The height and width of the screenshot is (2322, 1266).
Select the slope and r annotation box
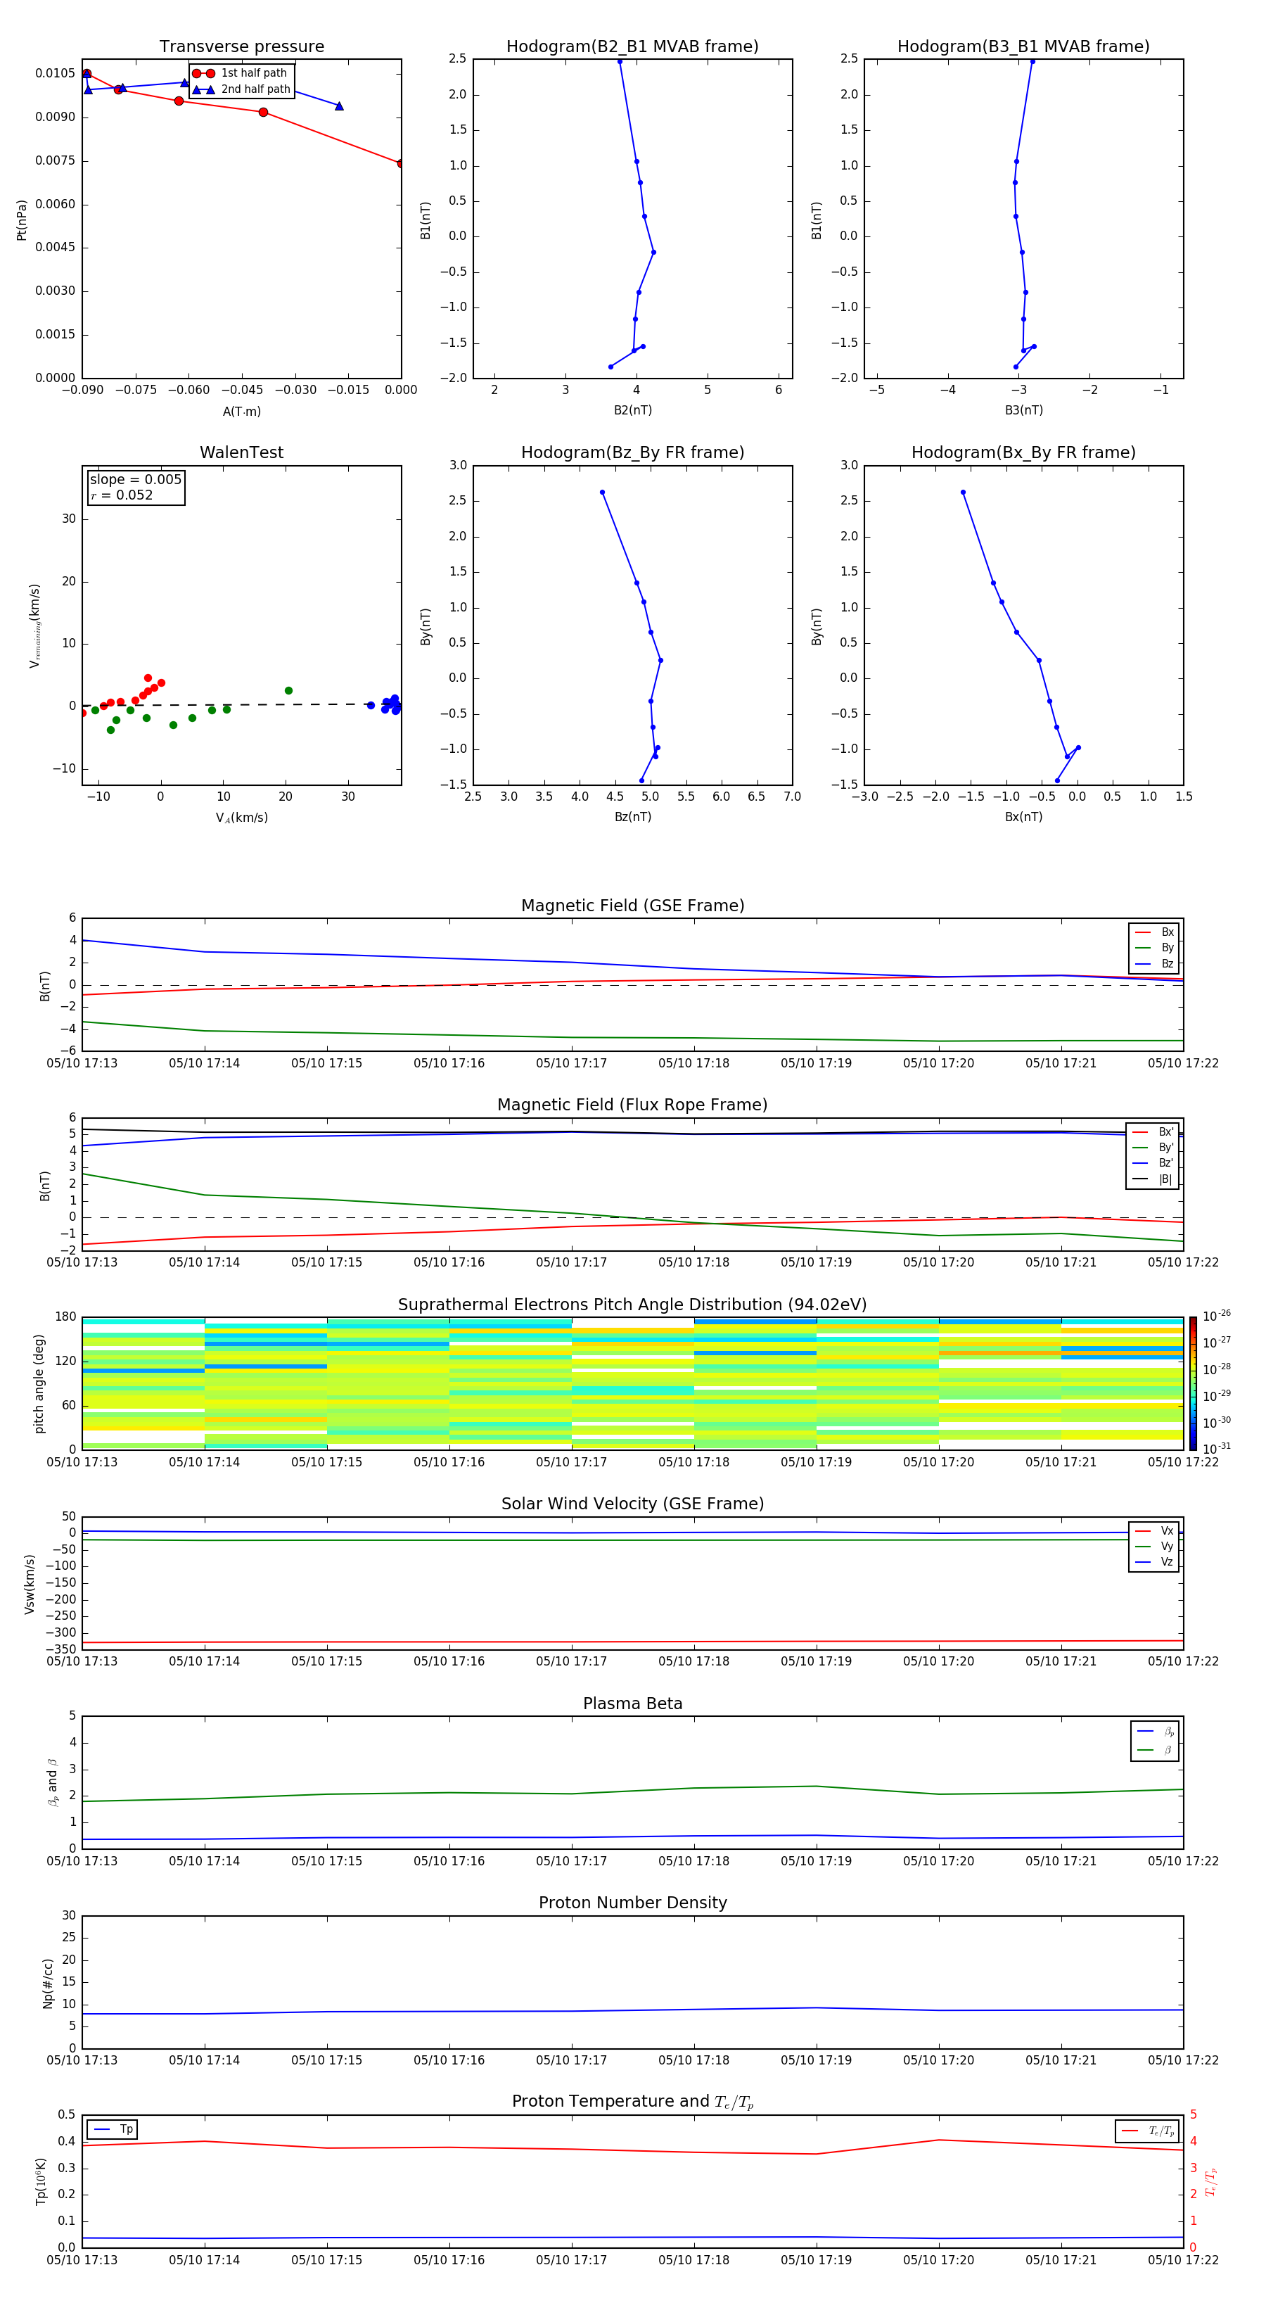pos(135,487)
